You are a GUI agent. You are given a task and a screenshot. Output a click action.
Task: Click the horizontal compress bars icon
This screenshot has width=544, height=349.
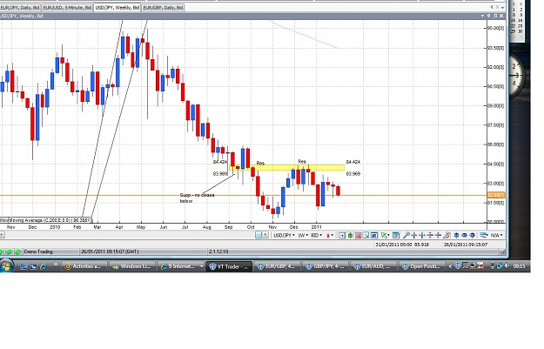422,236
